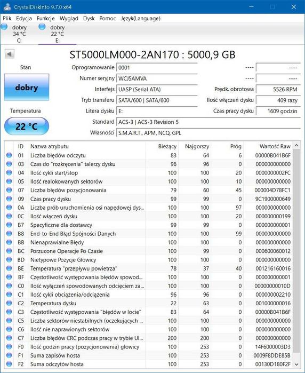
Task: Click the Litera dysku field showing E:
Action: pyautogui.click(x=157, y=111)
